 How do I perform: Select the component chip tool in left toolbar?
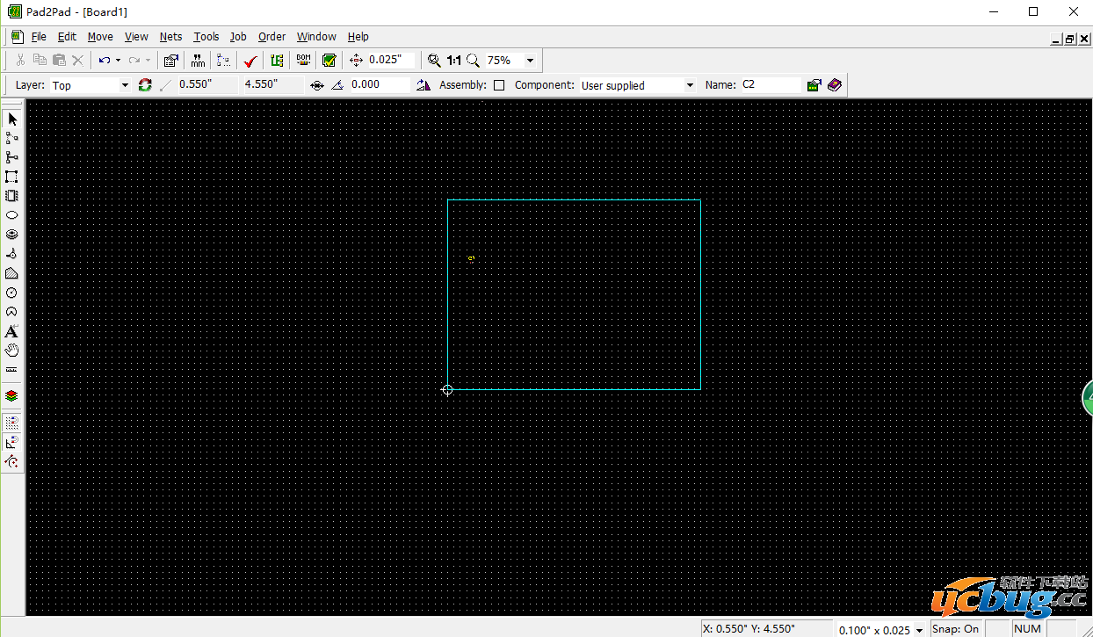pyautogui.click(x=12, y=196)
